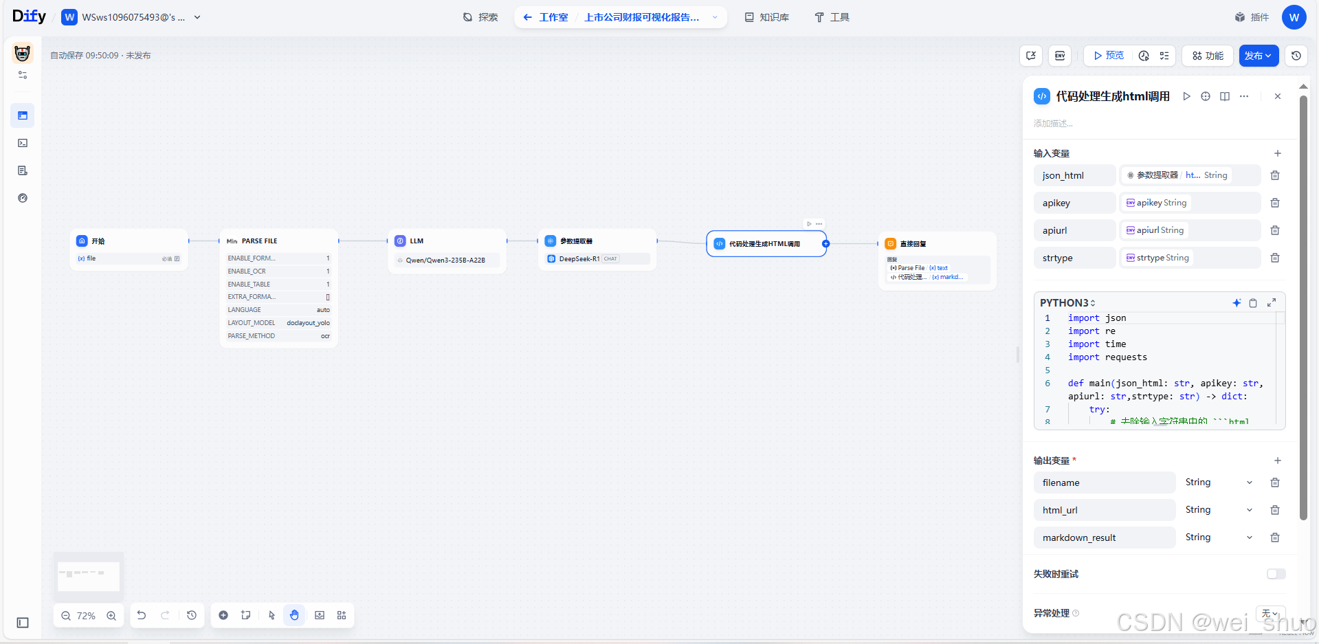Screen dimensions: 1319x644
Task: Change the PYTHON3 language selector
Action: point(1067,302)
